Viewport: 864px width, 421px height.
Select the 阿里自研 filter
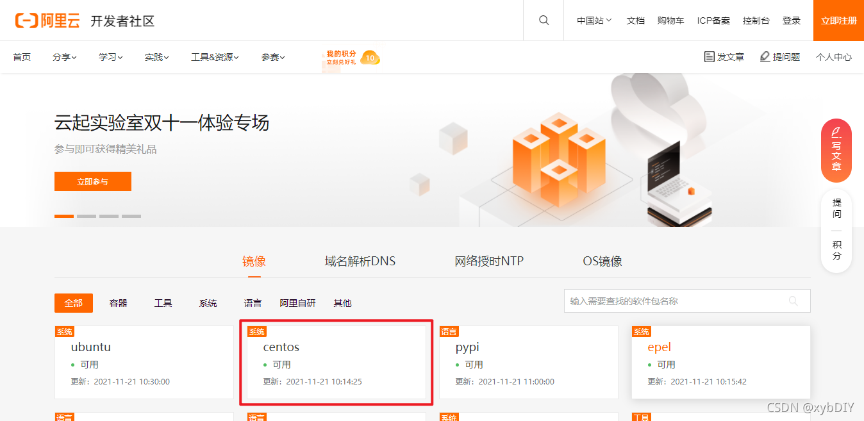pos(298,303)
